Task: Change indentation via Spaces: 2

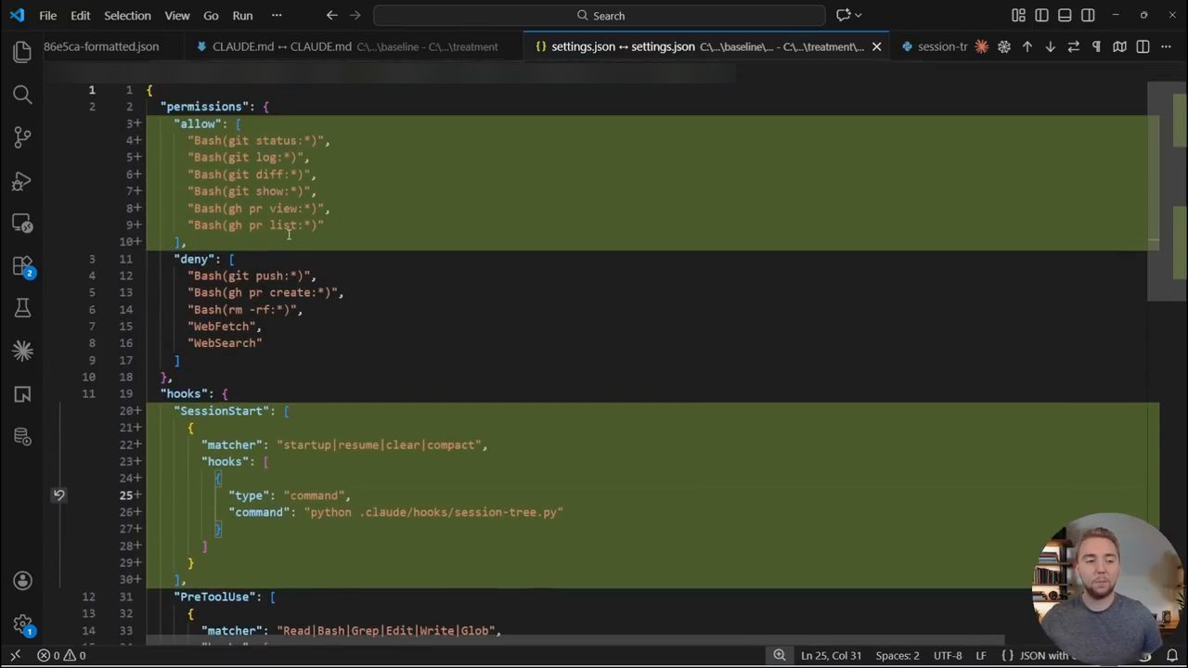Action: [x=897, y=656]
